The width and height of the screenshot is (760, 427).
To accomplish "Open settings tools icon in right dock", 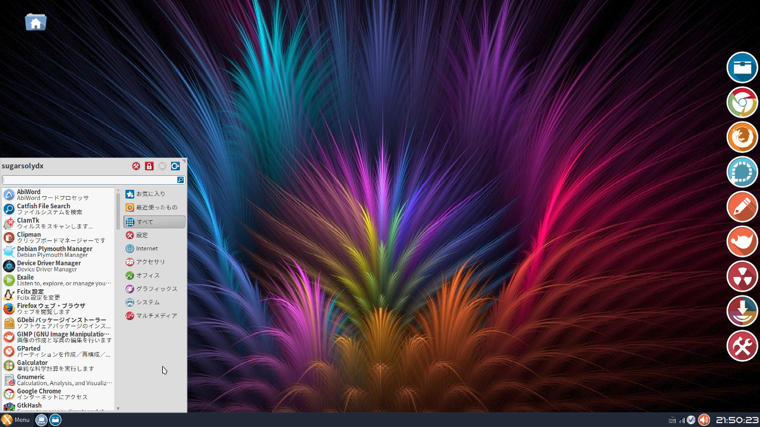I will [x=742, y=346].
